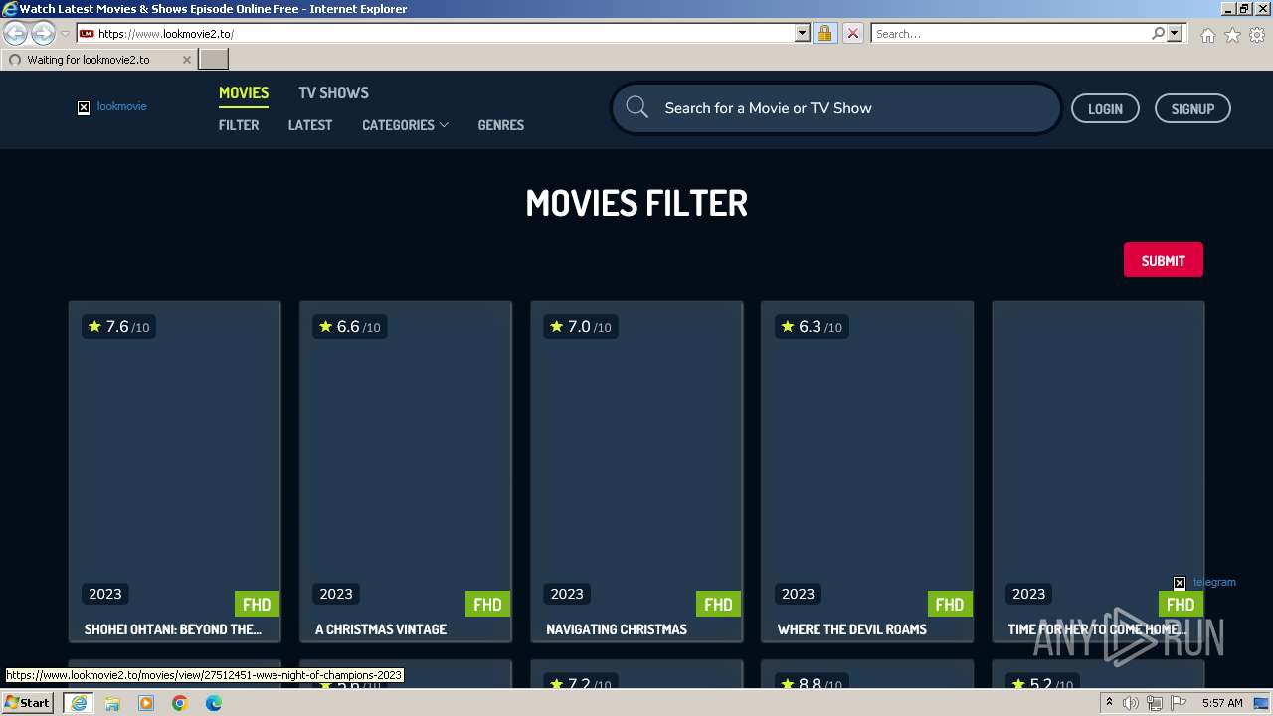
Task: Open 'Time For Her To Come Home...' card
Action: point(1098,472)
